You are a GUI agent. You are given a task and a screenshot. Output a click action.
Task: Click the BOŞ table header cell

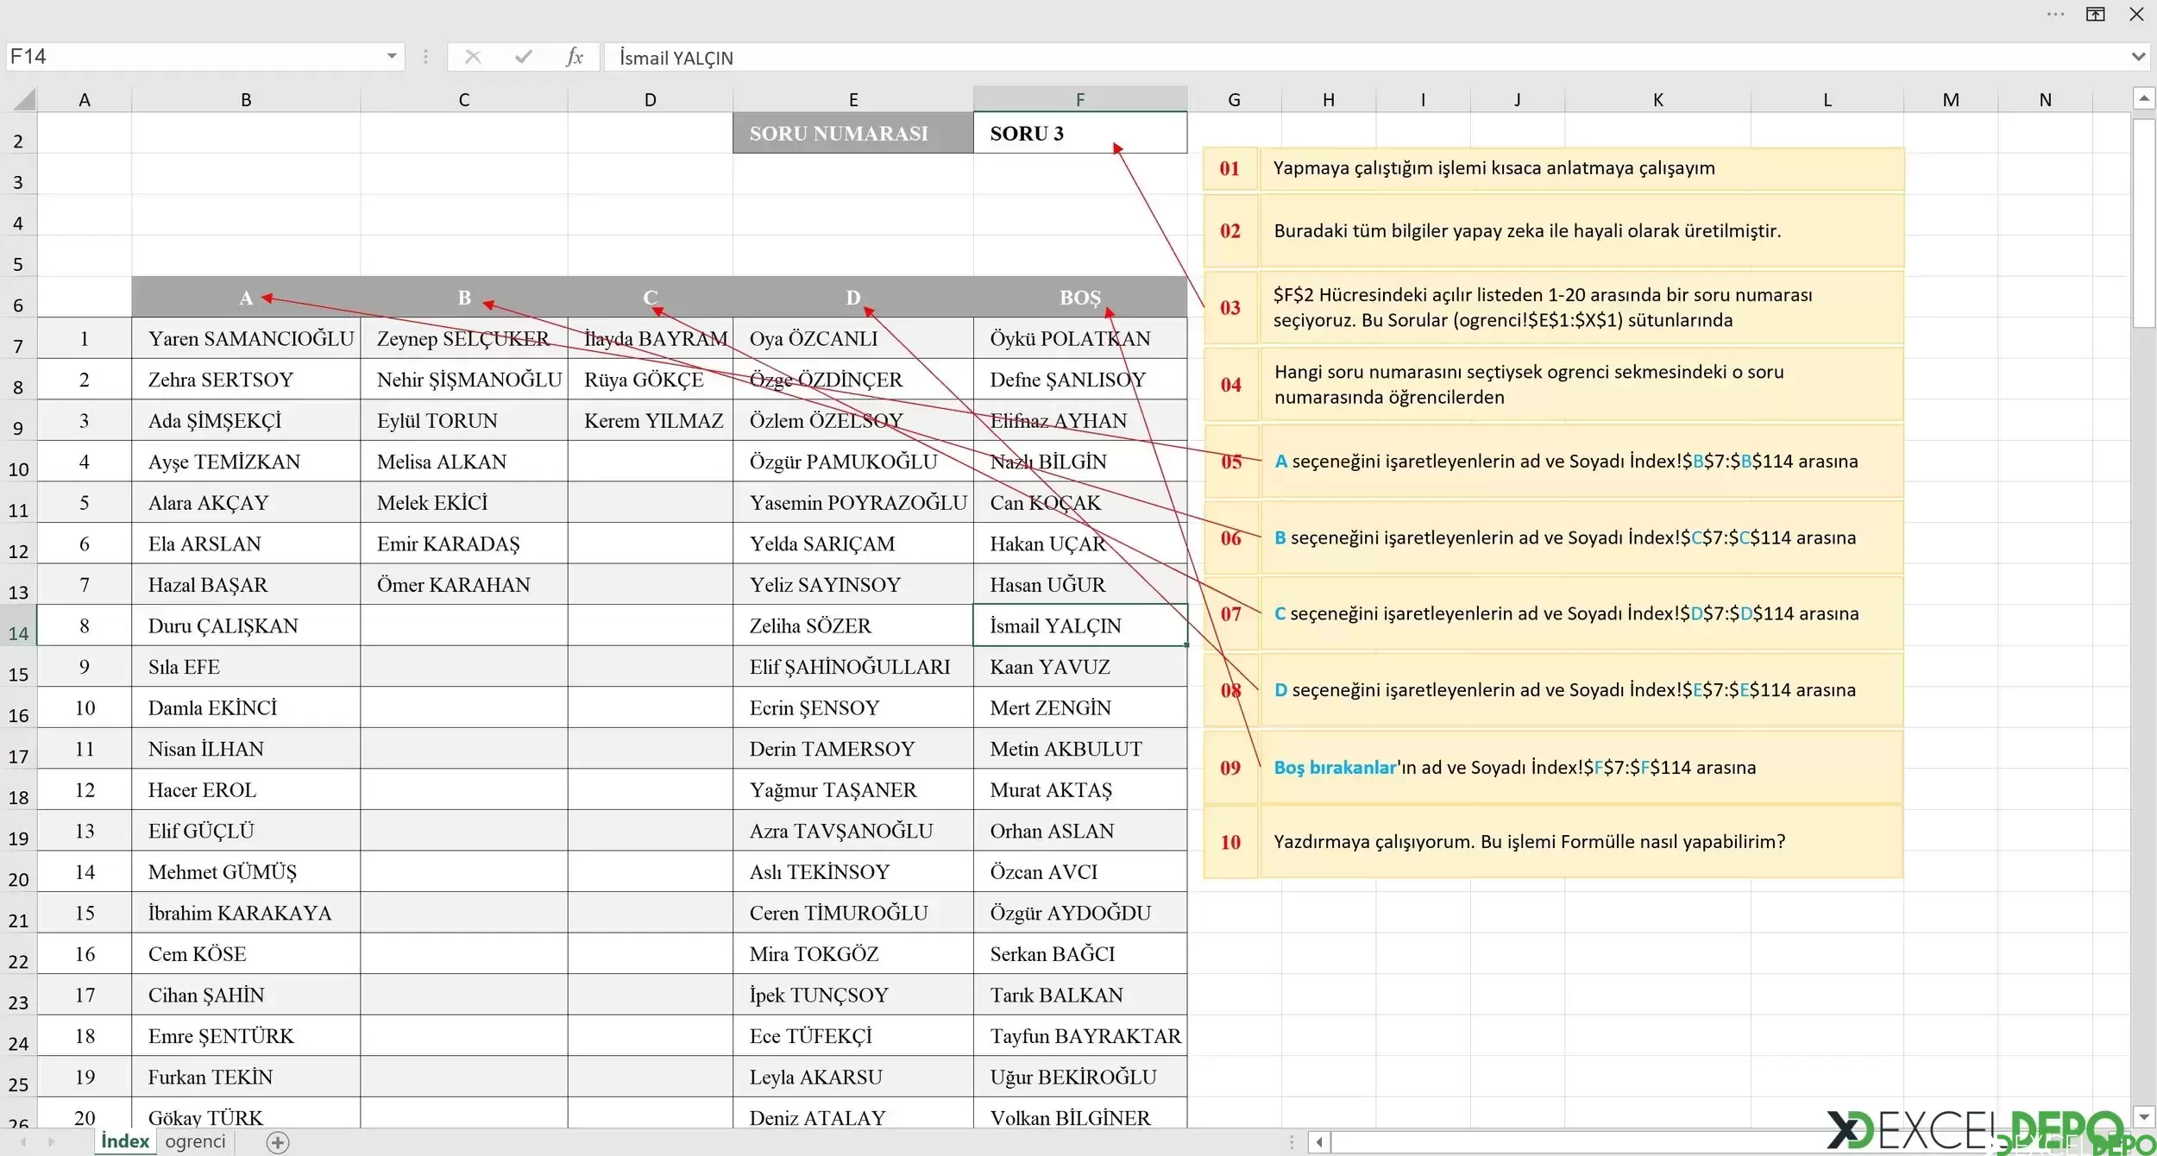point(1080,298)
